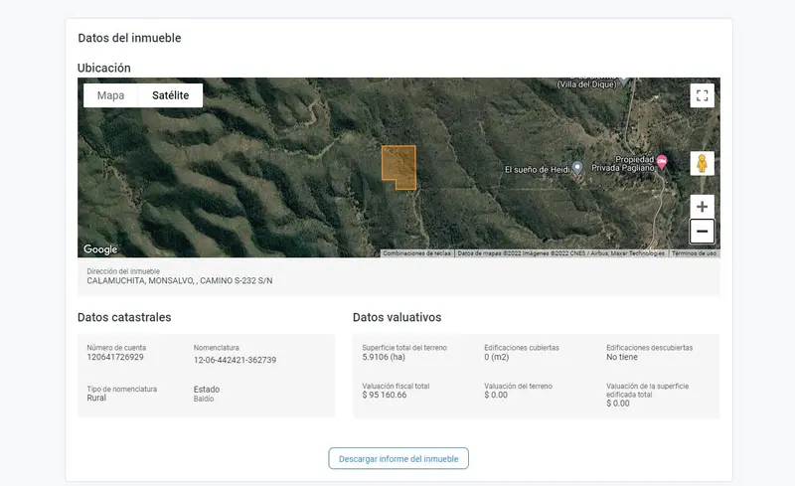The image size is (795, 486).
Task: Click the address CALAMUCHITA, MONSALVO text
Action: (180, 280)
